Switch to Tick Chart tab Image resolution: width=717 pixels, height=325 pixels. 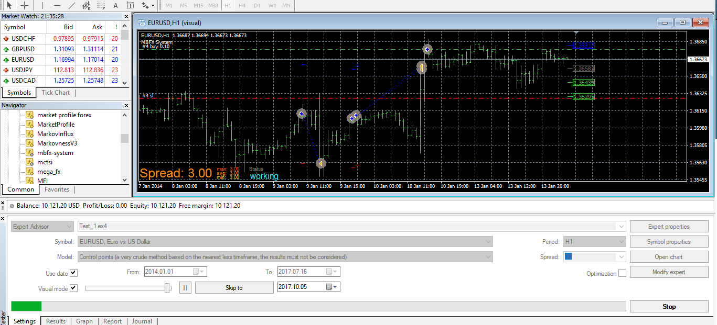point(56,93)
